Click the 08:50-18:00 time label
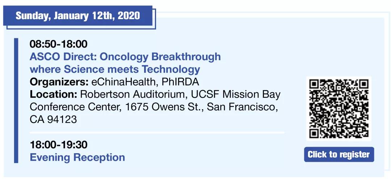Screen dimensions: 391x181 pyautogui.click(x=59, y=44)
